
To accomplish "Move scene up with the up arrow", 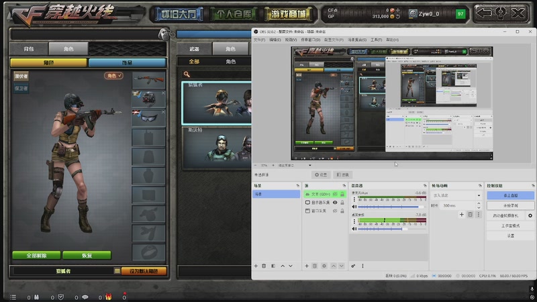I will [283, 266].
